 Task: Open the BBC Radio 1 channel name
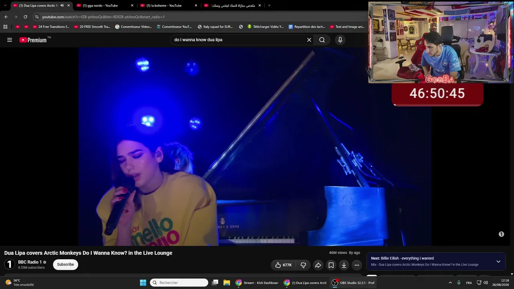[x=30, y=262]
